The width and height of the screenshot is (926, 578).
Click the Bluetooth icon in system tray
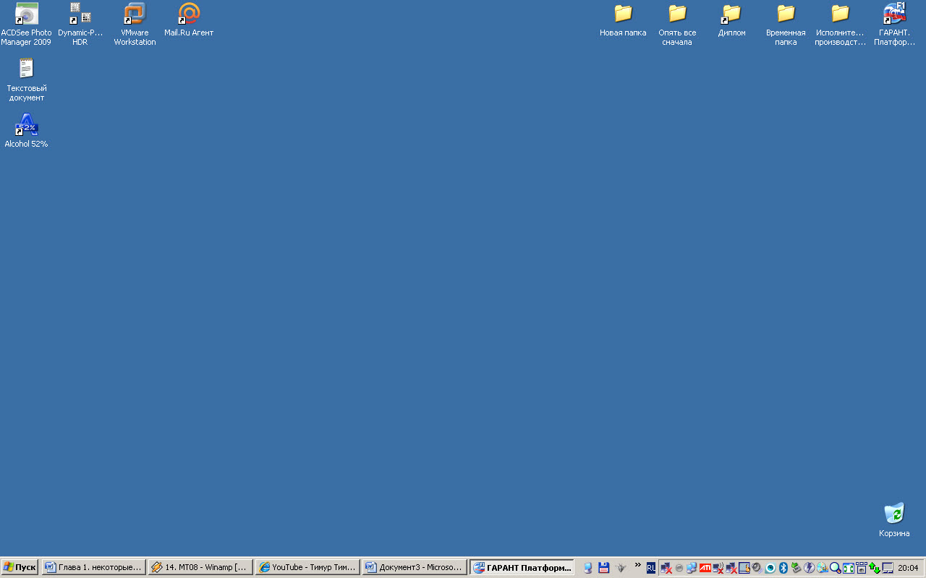click(783, 568)
